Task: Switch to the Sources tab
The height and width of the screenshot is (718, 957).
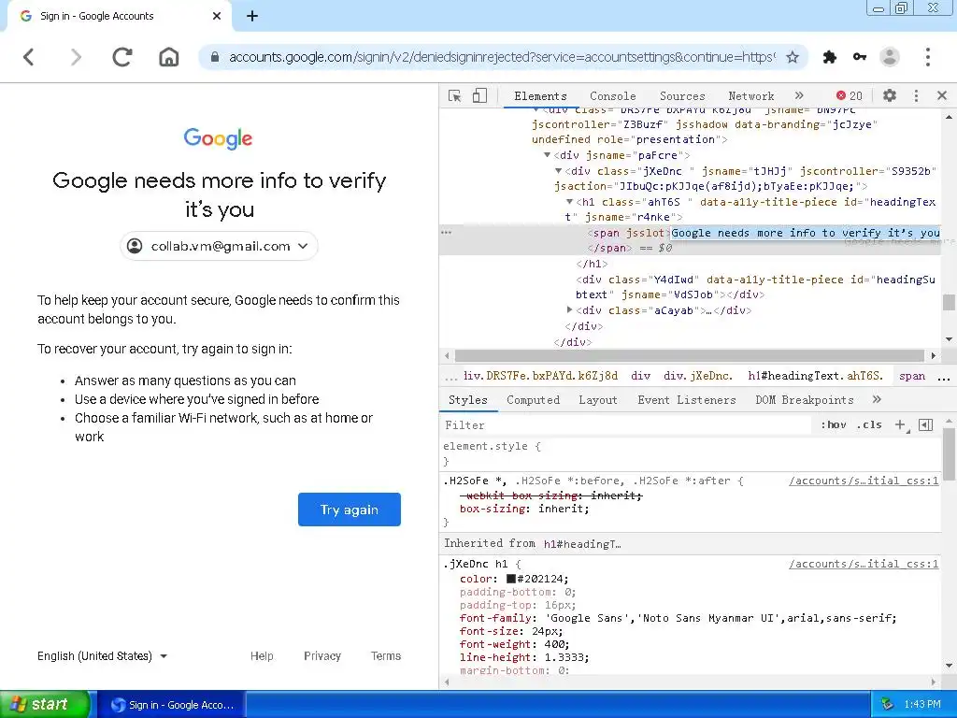Action: pos(682,96)
